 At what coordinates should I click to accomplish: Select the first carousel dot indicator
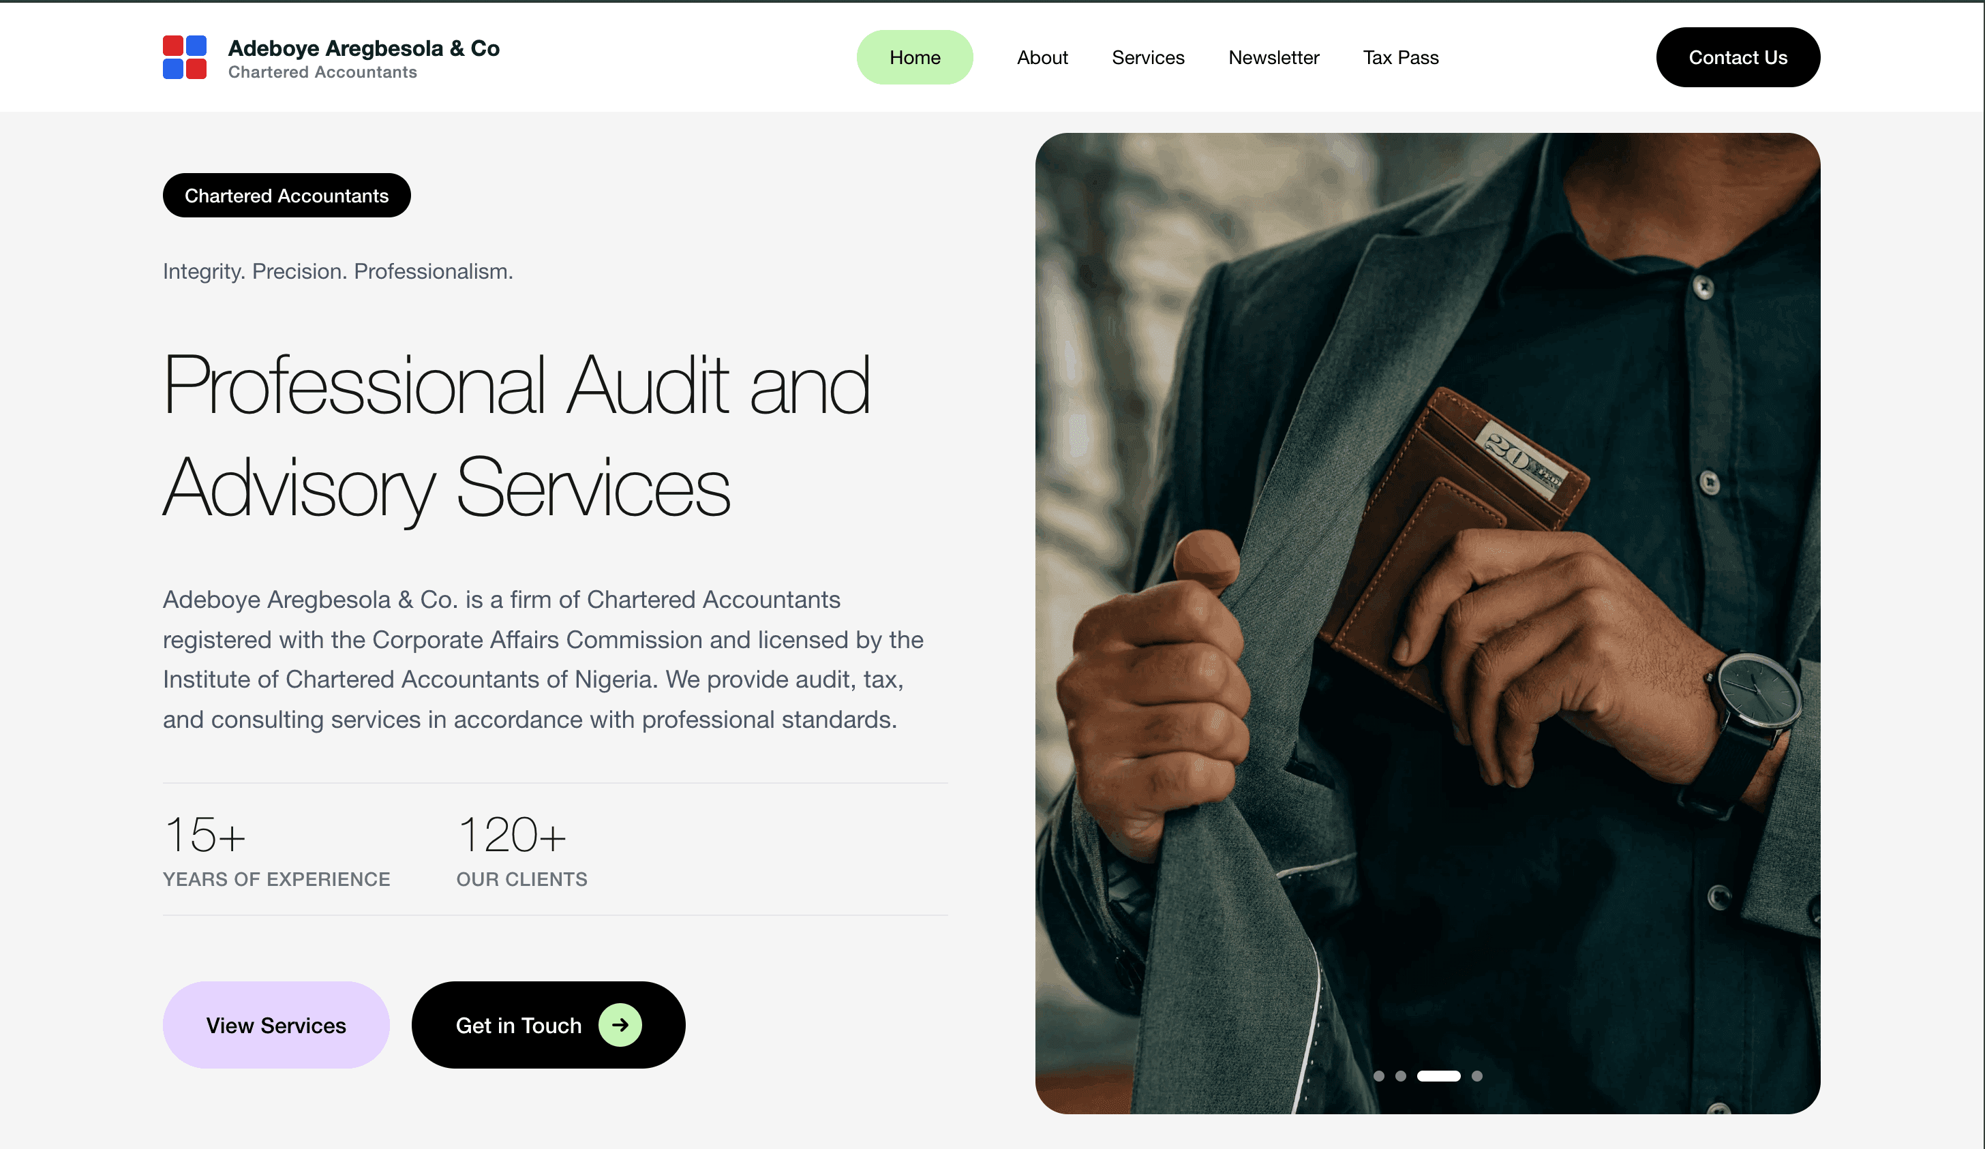click(1378, 1076)
